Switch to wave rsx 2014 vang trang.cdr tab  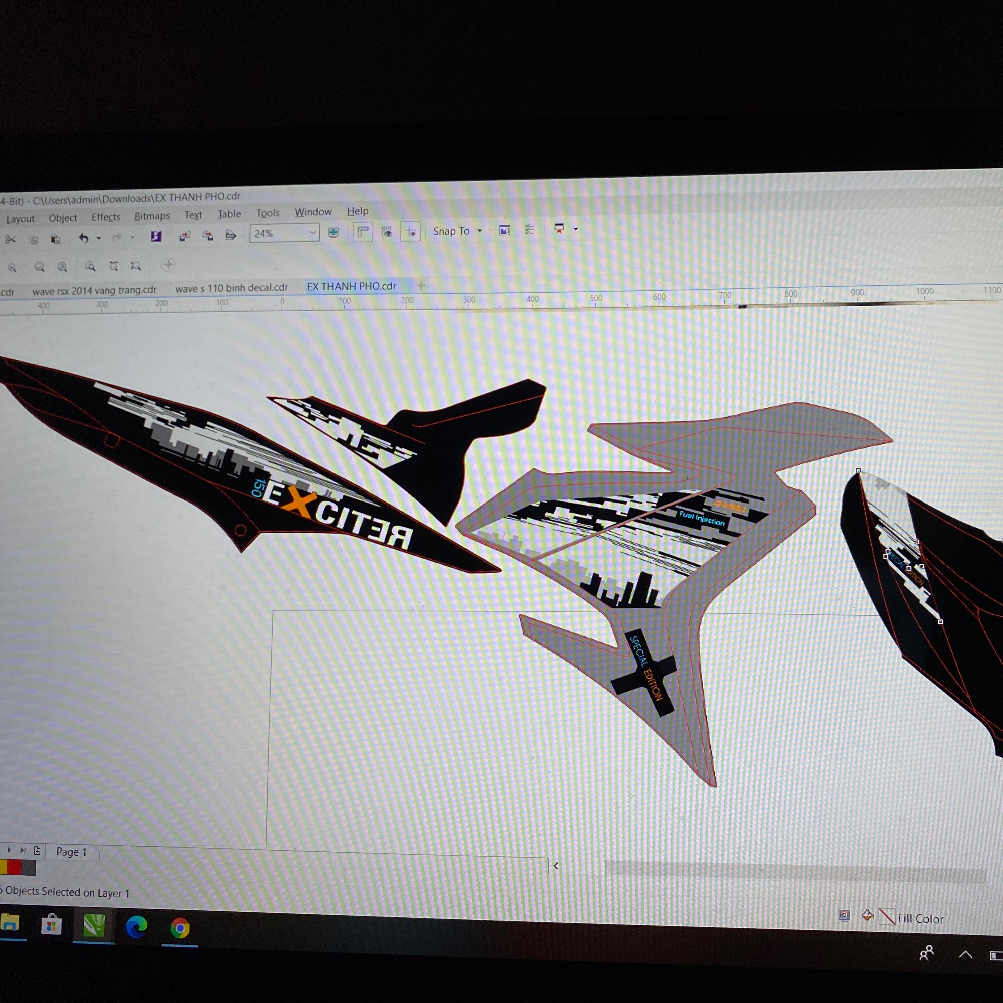94,290
